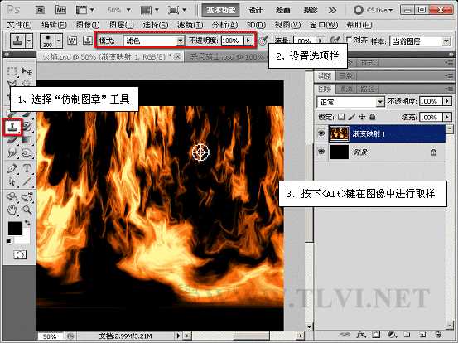
Task: Open the Brush panel toggle icon
Action: coord(72,41)
